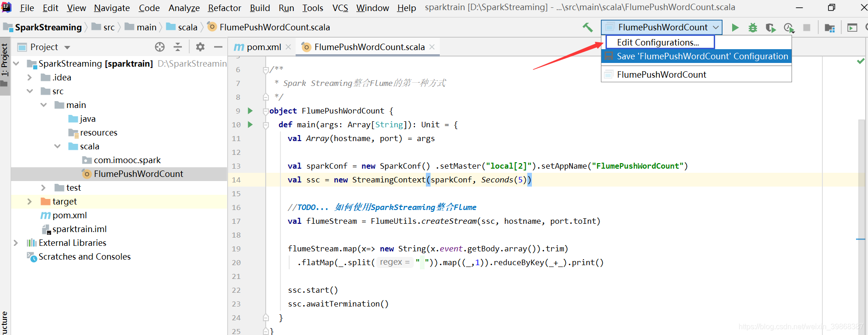Open the Navigate menu
This screenshot has height=335, width=868.
112,8
